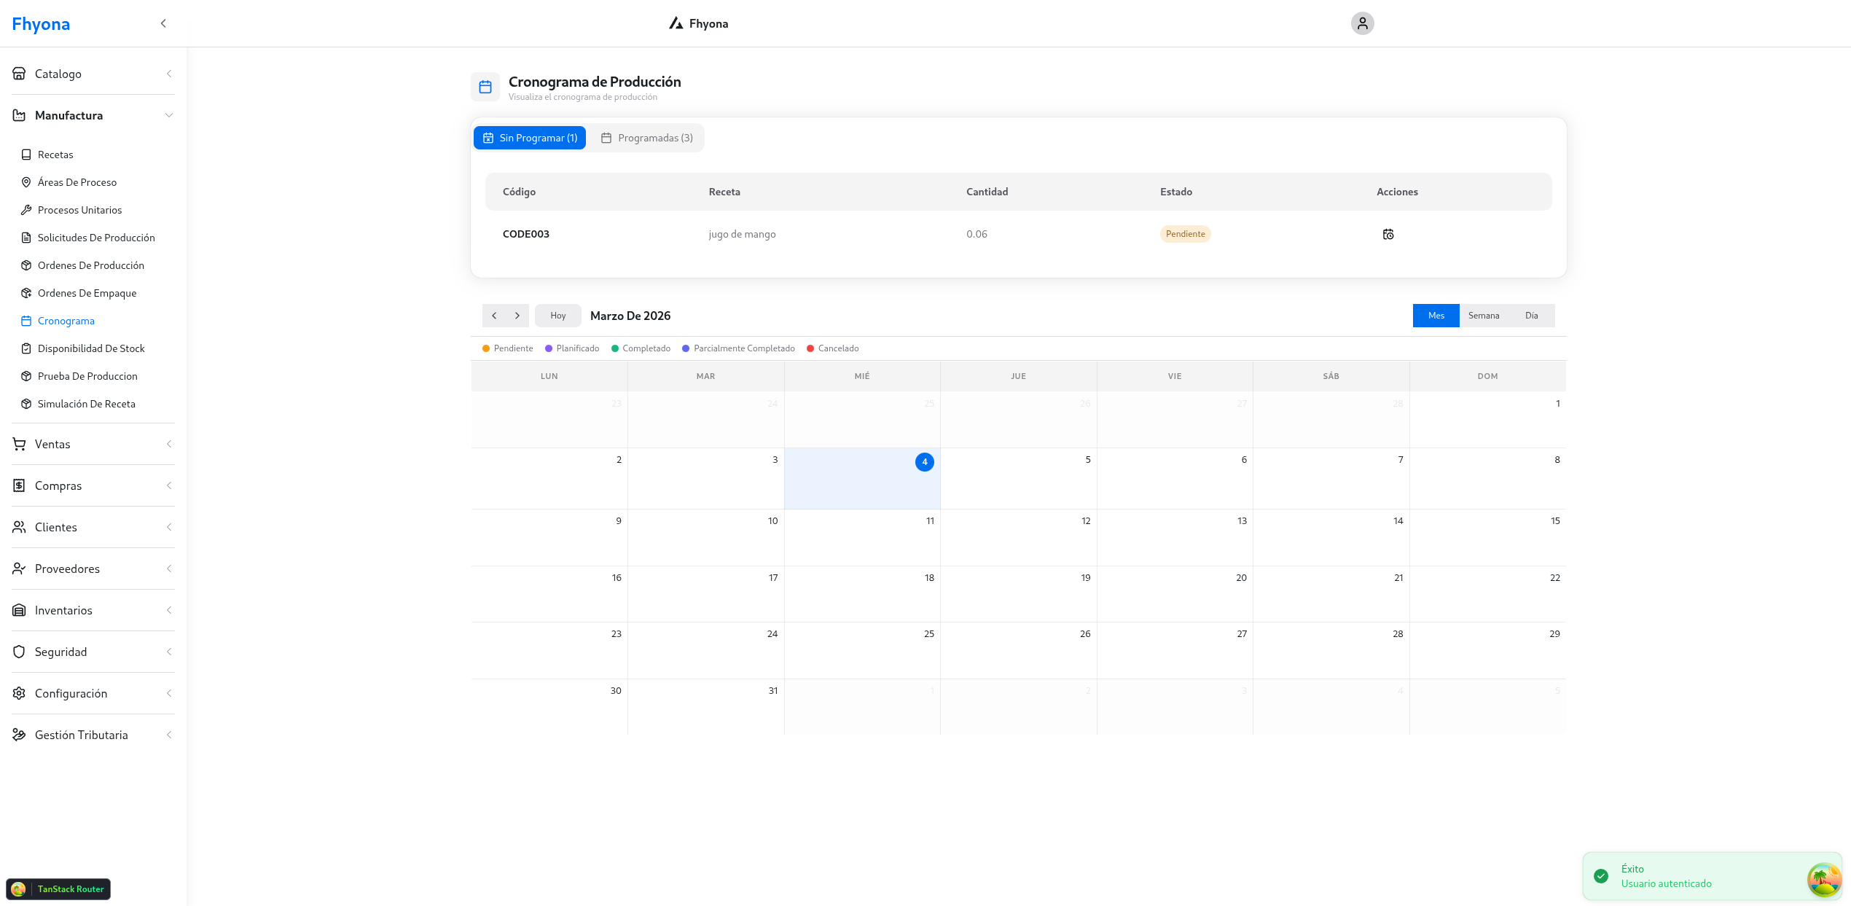Open the Recetas section icon
1851x906 pixels.
pos(26,154)
